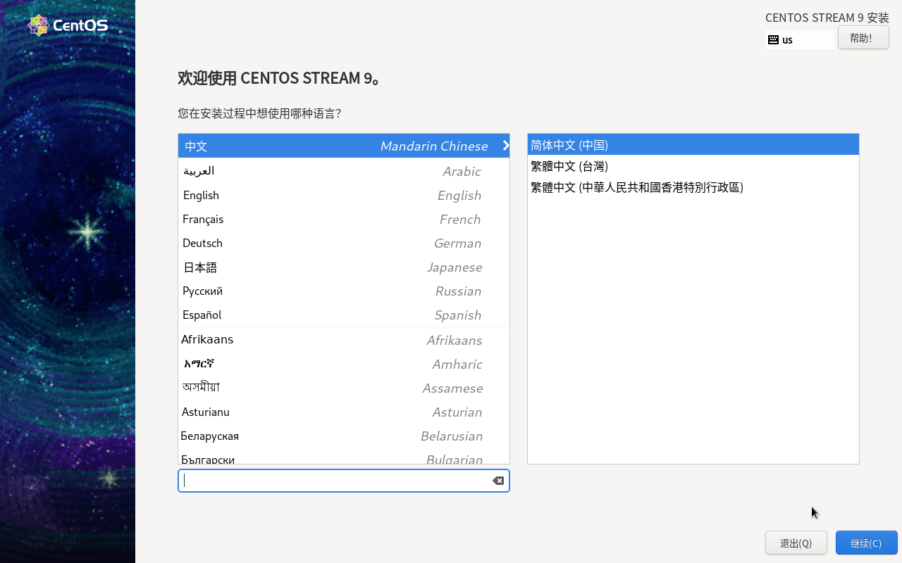Choose 繁體中文 (台灣) locale
The width and height of the screenshot is (902, 563).
pyautogui.click(x=693, y=166)
